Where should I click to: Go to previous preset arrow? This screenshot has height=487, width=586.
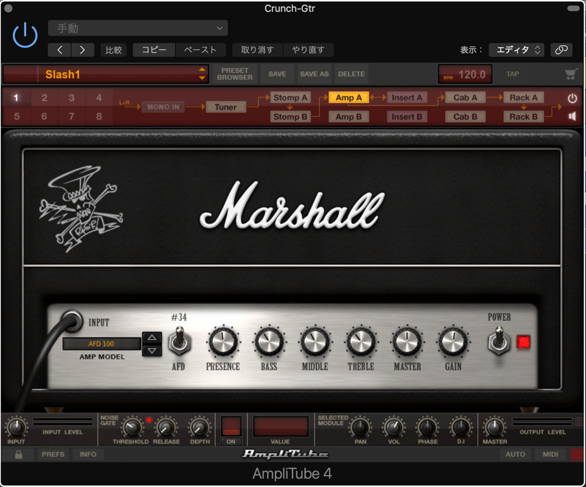60,50
